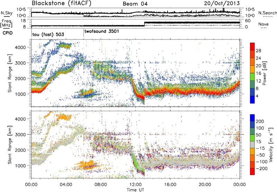
Task: Click the '20:00' time tick label
Action: click(205, 185)
